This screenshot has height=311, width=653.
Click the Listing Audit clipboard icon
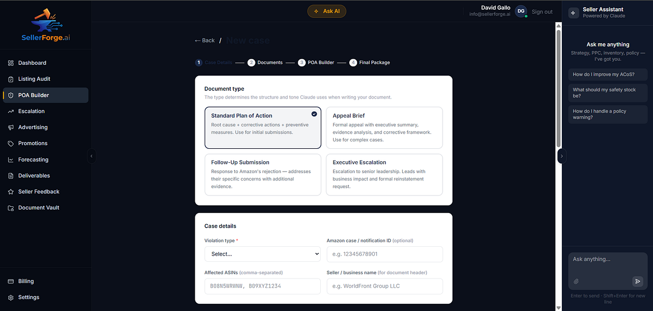click(x=11, y=79)
